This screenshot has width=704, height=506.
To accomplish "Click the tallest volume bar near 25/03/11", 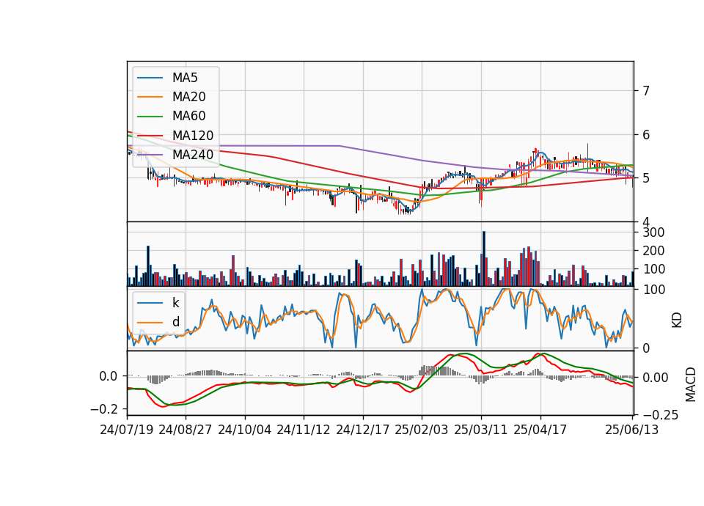I will 483,259.
